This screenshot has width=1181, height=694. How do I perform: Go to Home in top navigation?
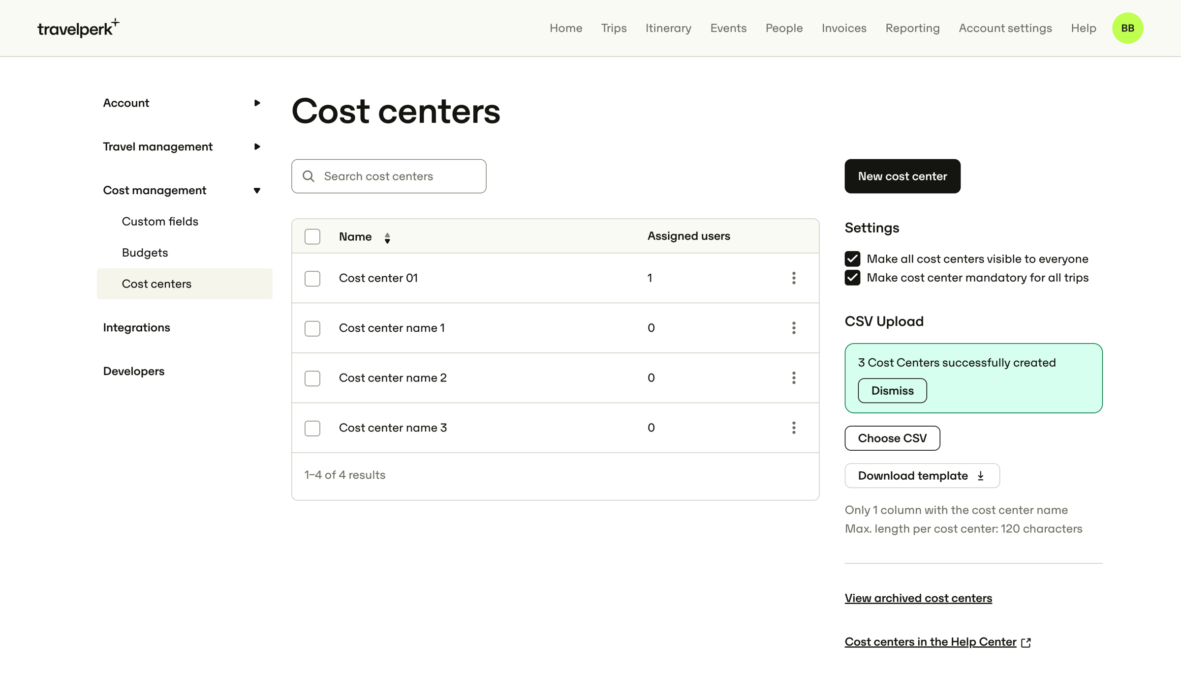point(566,28)
